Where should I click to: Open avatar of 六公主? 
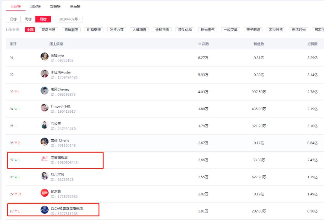click(x=44, y=125)
